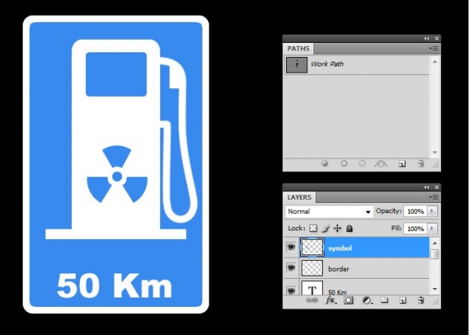Click Paths panel resize grip corner
The width and height of the screenshot is (469, 335).
(x=436, y=166)
